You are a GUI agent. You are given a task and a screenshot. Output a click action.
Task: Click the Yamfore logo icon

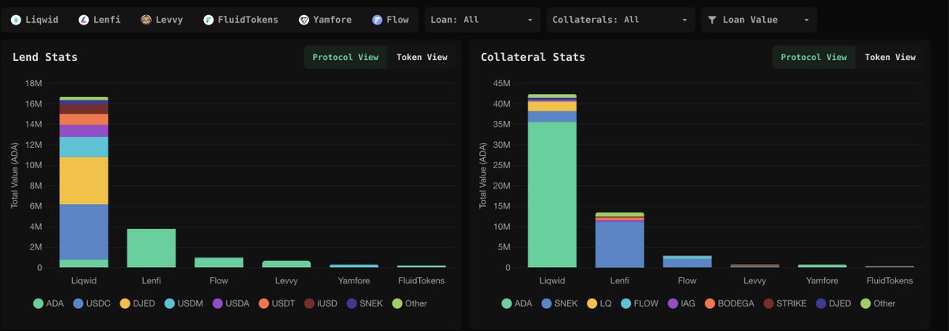304,20
